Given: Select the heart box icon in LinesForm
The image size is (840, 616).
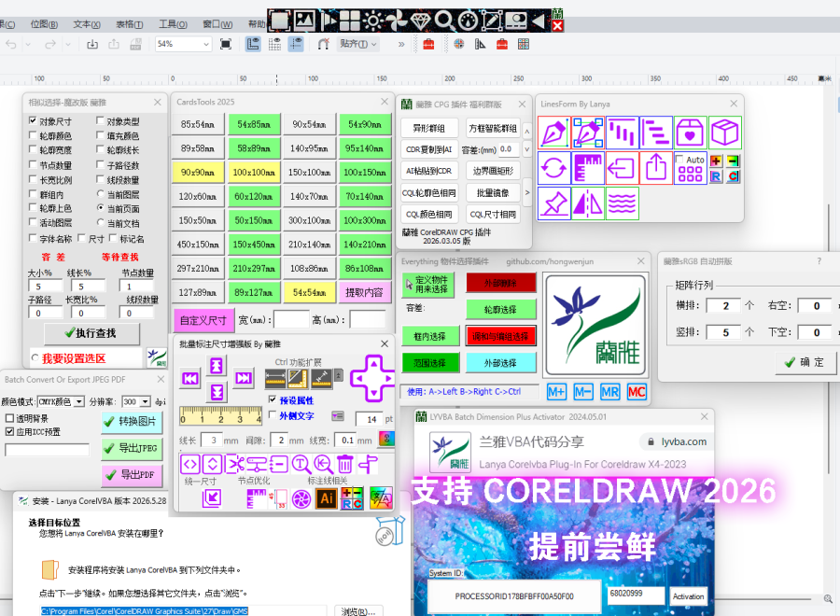Looking at the screenshot, I should tap(690, 133).
